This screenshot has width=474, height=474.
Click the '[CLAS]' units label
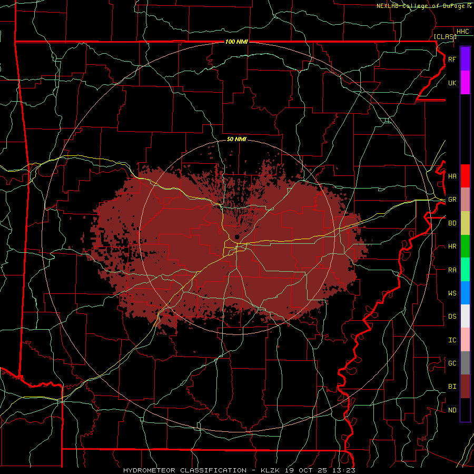pos(445,36)
